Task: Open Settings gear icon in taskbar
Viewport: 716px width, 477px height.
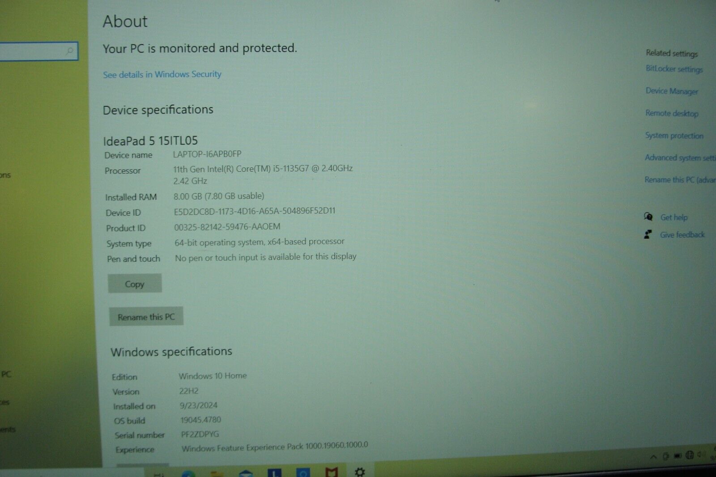Action: tap(360, 472)
